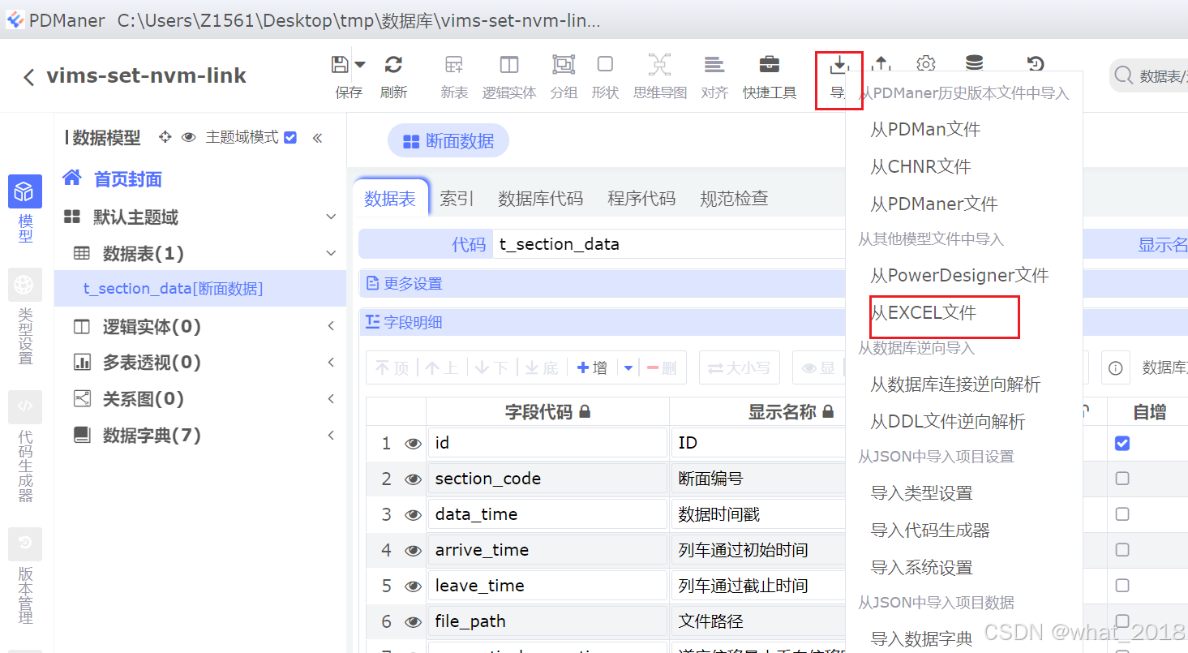Collapse the 数据表(1) tree section

pyautogui.click(x=331, y=252)
